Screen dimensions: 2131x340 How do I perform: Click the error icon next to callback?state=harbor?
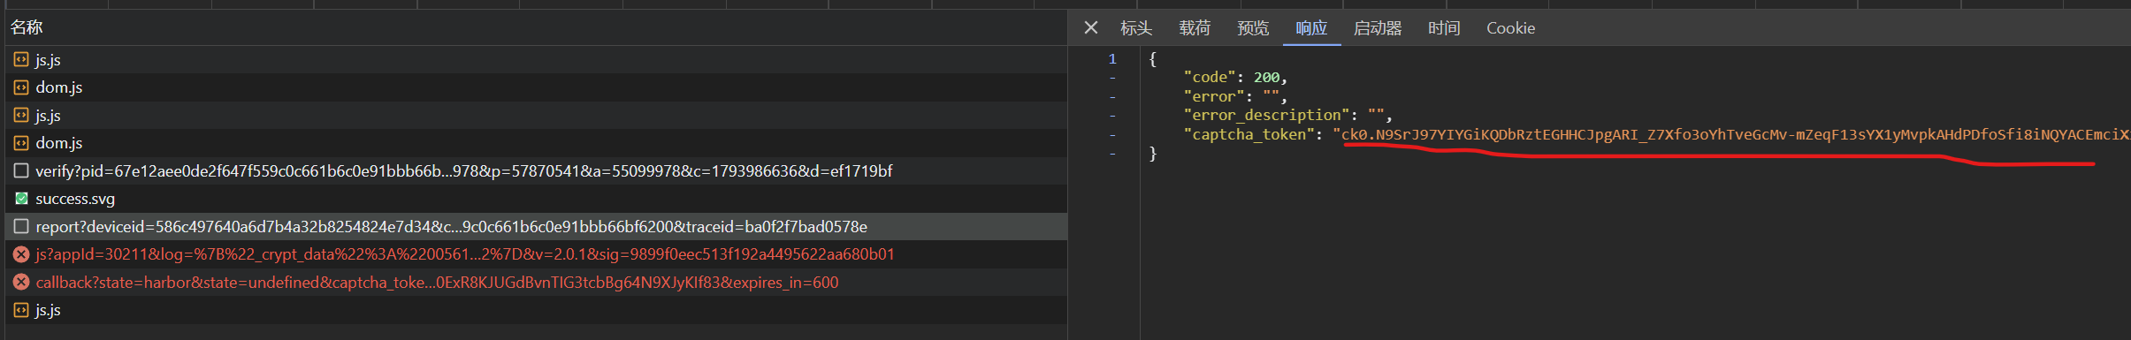coord(21,282)
